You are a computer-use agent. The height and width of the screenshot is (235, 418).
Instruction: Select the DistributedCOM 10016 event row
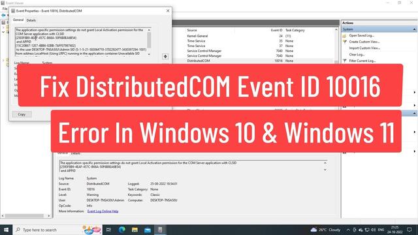254,61
